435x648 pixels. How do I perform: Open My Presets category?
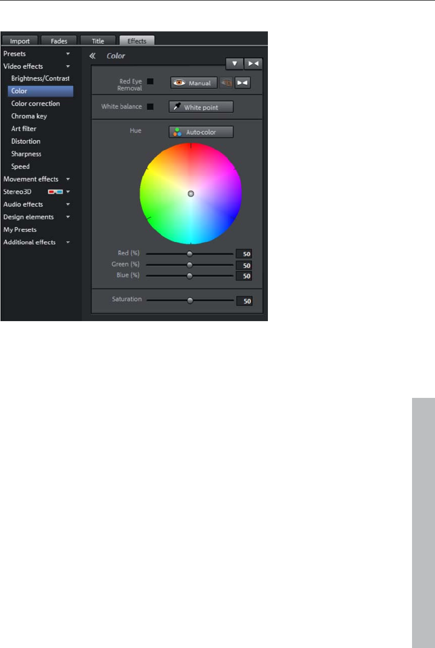20,229
